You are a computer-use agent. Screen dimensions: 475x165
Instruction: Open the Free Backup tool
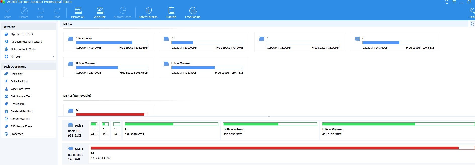193,13
